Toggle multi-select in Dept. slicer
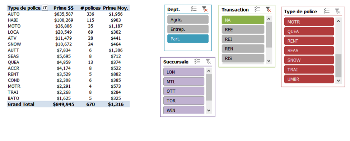Viewport: 350px width, 141px height. tap(193, 9)
